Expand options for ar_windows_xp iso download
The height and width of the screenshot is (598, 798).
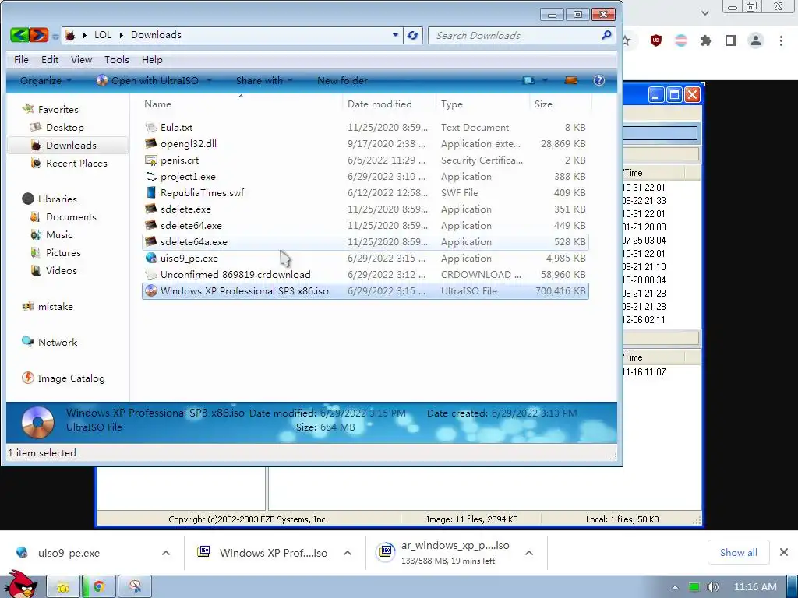pyautogui.click(x=529, y=553)
